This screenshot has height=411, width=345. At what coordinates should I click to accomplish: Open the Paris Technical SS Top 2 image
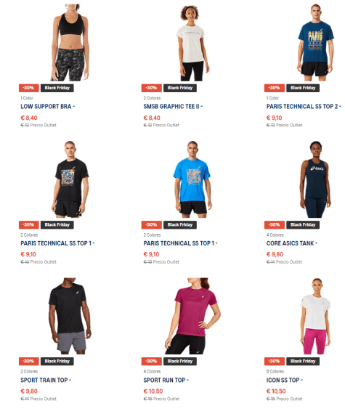(x=316, y=42)
